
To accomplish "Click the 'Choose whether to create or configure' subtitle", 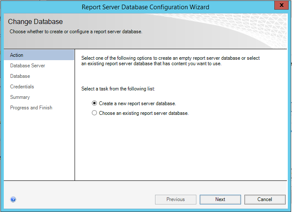I will tap(76, 32).
